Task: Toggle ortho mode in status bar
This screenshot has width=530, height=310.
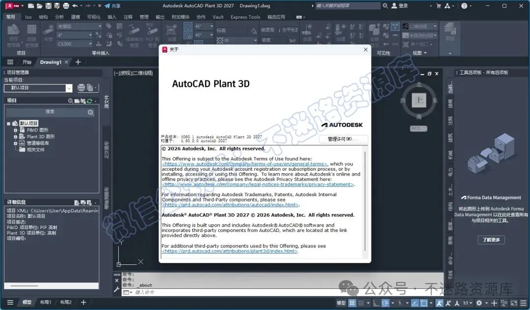Action: 376,303
